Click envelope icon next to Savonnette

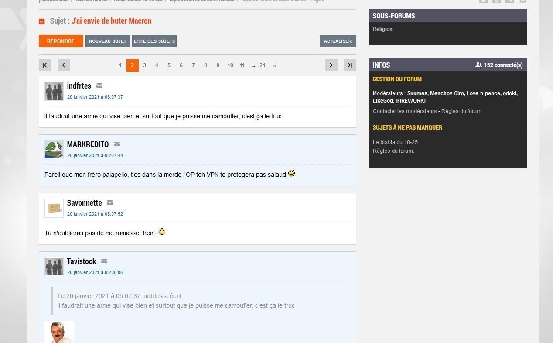(x=110, y=203)
